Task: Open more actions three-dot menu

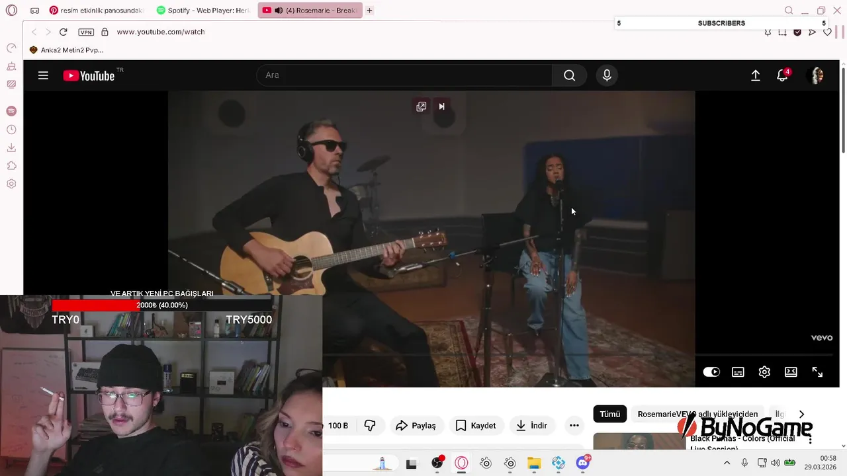Action: (574, 426)
